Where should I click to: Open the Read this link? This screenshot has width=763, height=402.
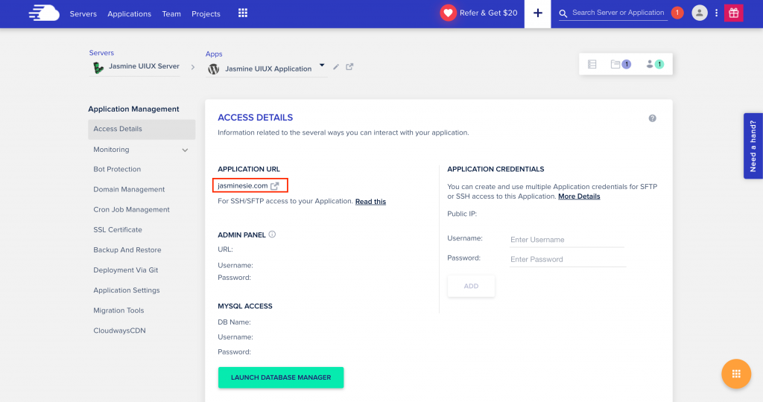pyautogui.click(x=370, y=201)
